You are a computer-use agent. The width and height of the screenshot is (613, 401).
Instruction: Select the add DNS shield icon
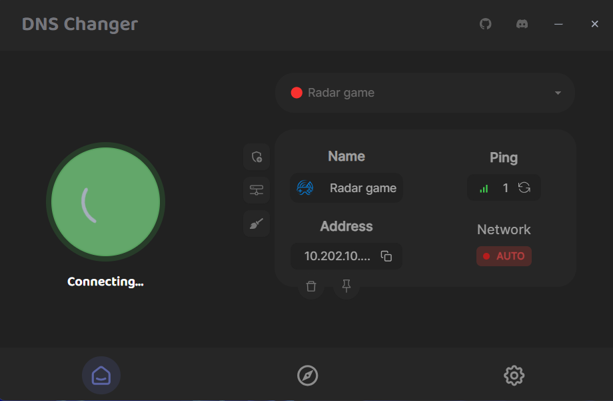(x=257, y=157)
